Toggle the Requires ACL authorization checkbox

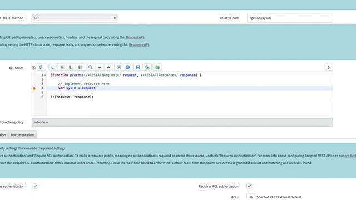tap(249, 186)
